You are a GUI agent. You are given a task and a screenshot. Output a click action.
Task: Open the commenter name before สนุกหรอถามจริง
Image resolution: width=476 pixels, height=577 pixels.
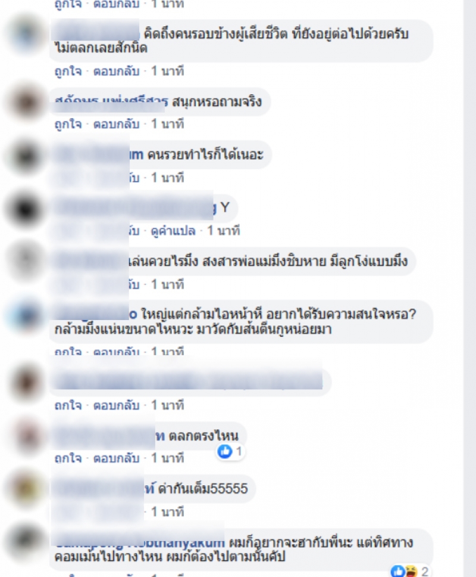[111, 101]
